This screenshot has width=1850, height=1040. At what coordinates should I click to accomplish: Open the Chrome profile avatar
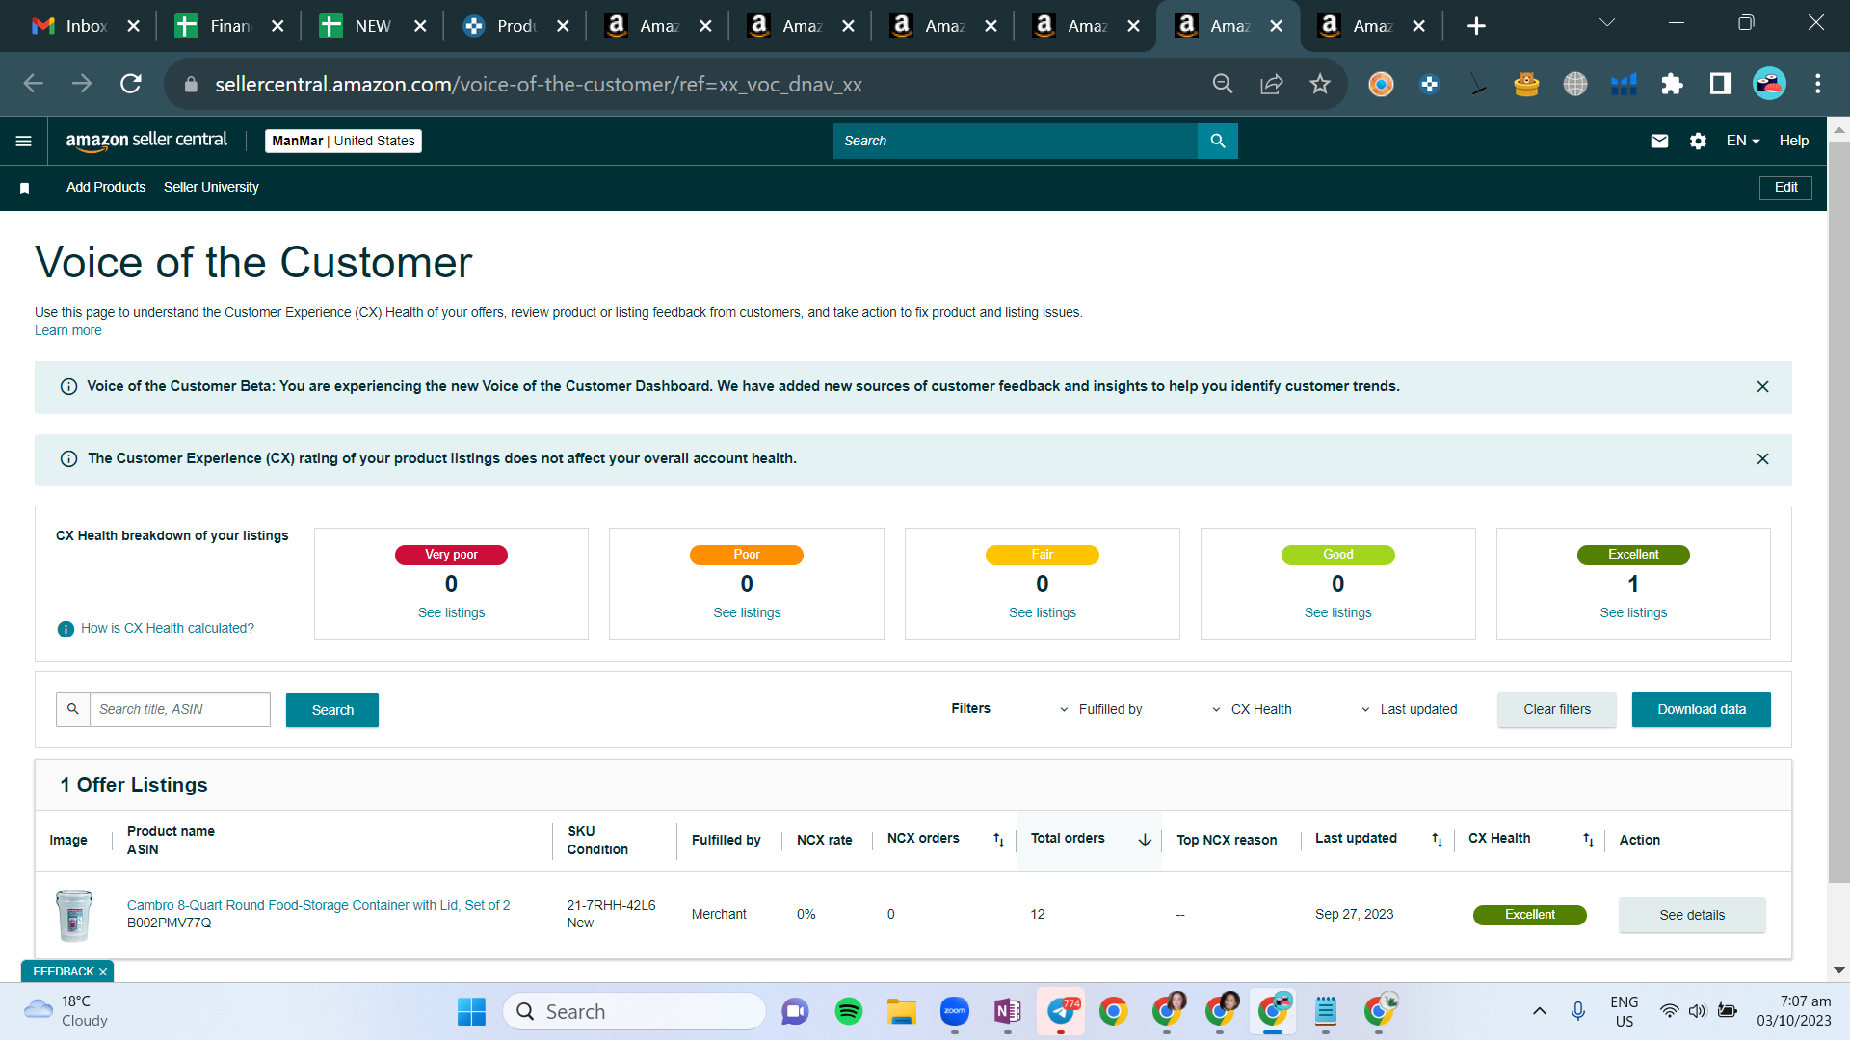[x=1769, y=84]
